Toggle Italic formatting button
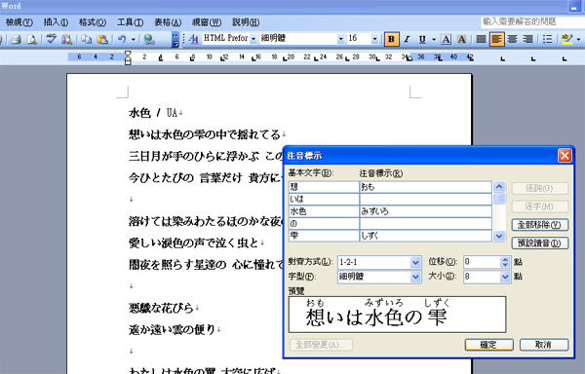Screen dimensions: 585x374 [x=407, y=39]
